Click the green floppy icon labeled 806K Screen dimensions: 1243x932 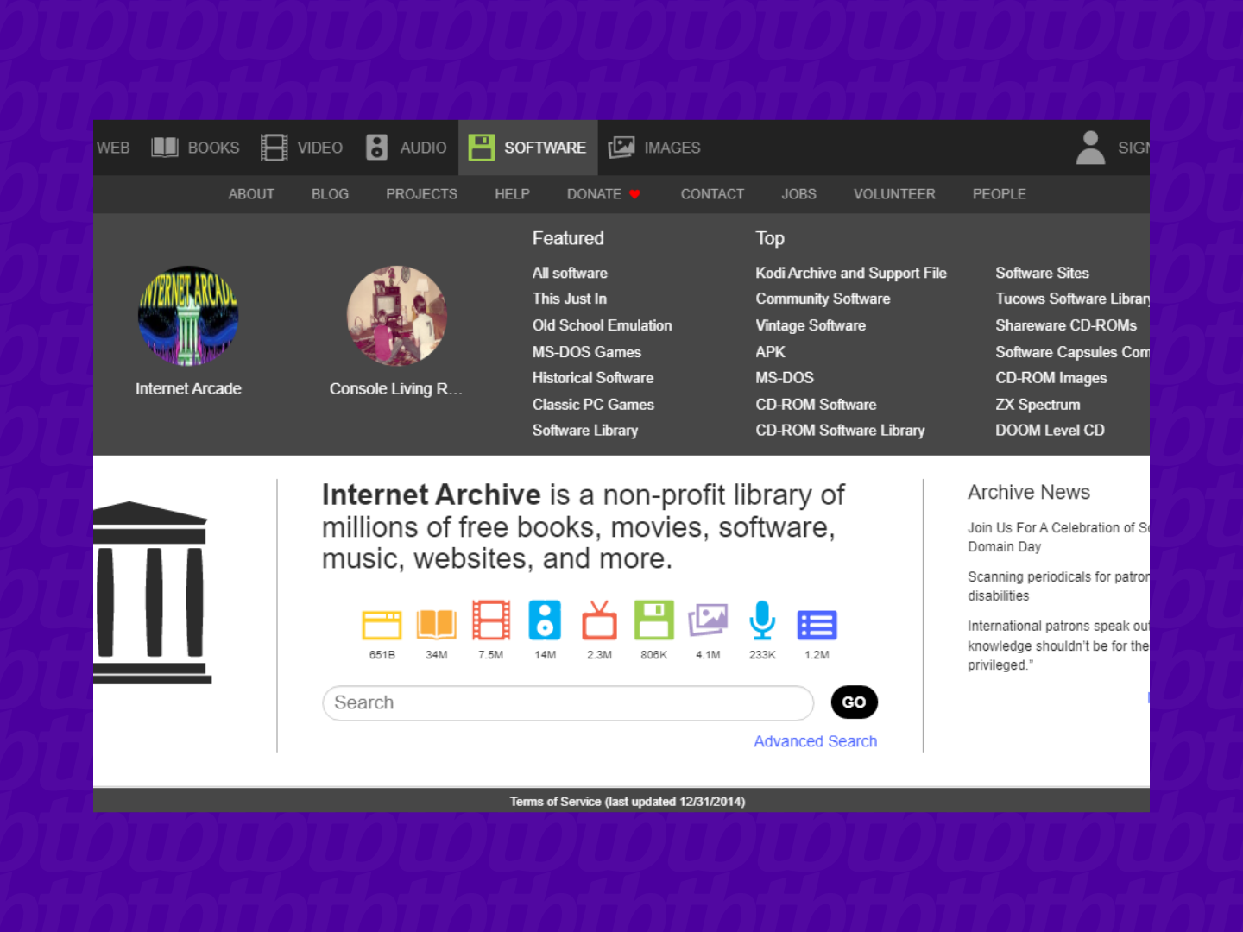(654, 620)
